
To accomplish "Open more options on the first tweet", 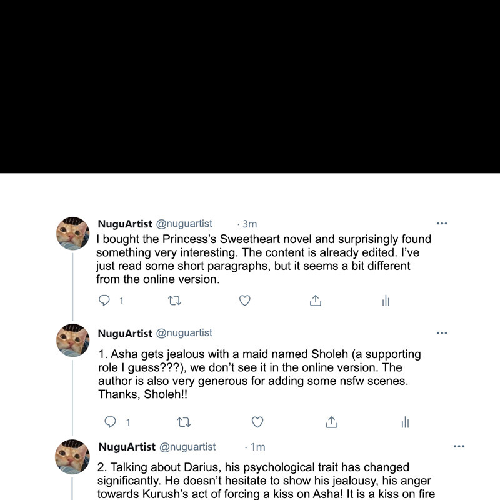I will point(442,224).
